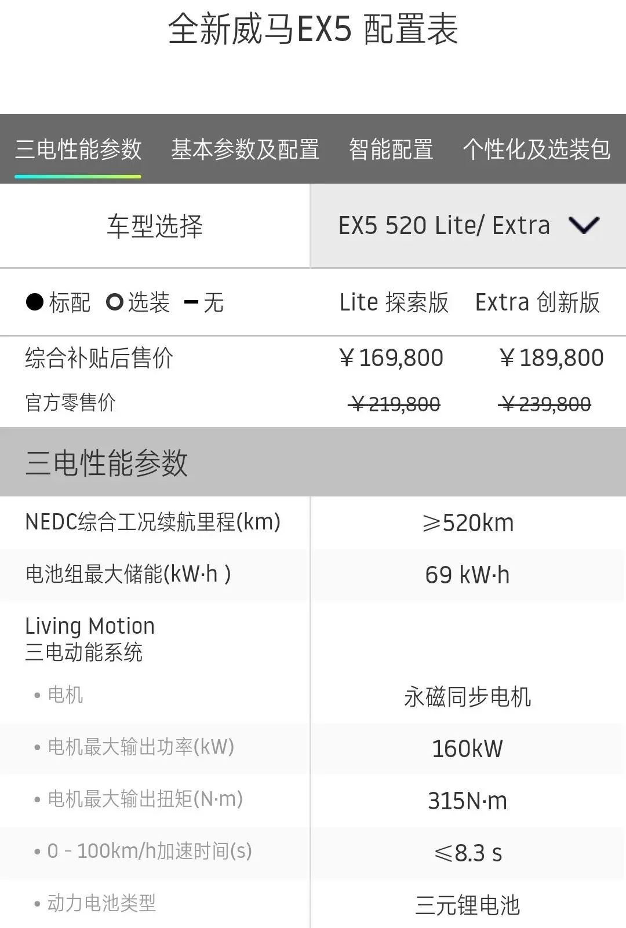Viewport: 626px width, 928px height.
Task: Click the 永磁同步电机 motor type value
Action: pos(467,696)
